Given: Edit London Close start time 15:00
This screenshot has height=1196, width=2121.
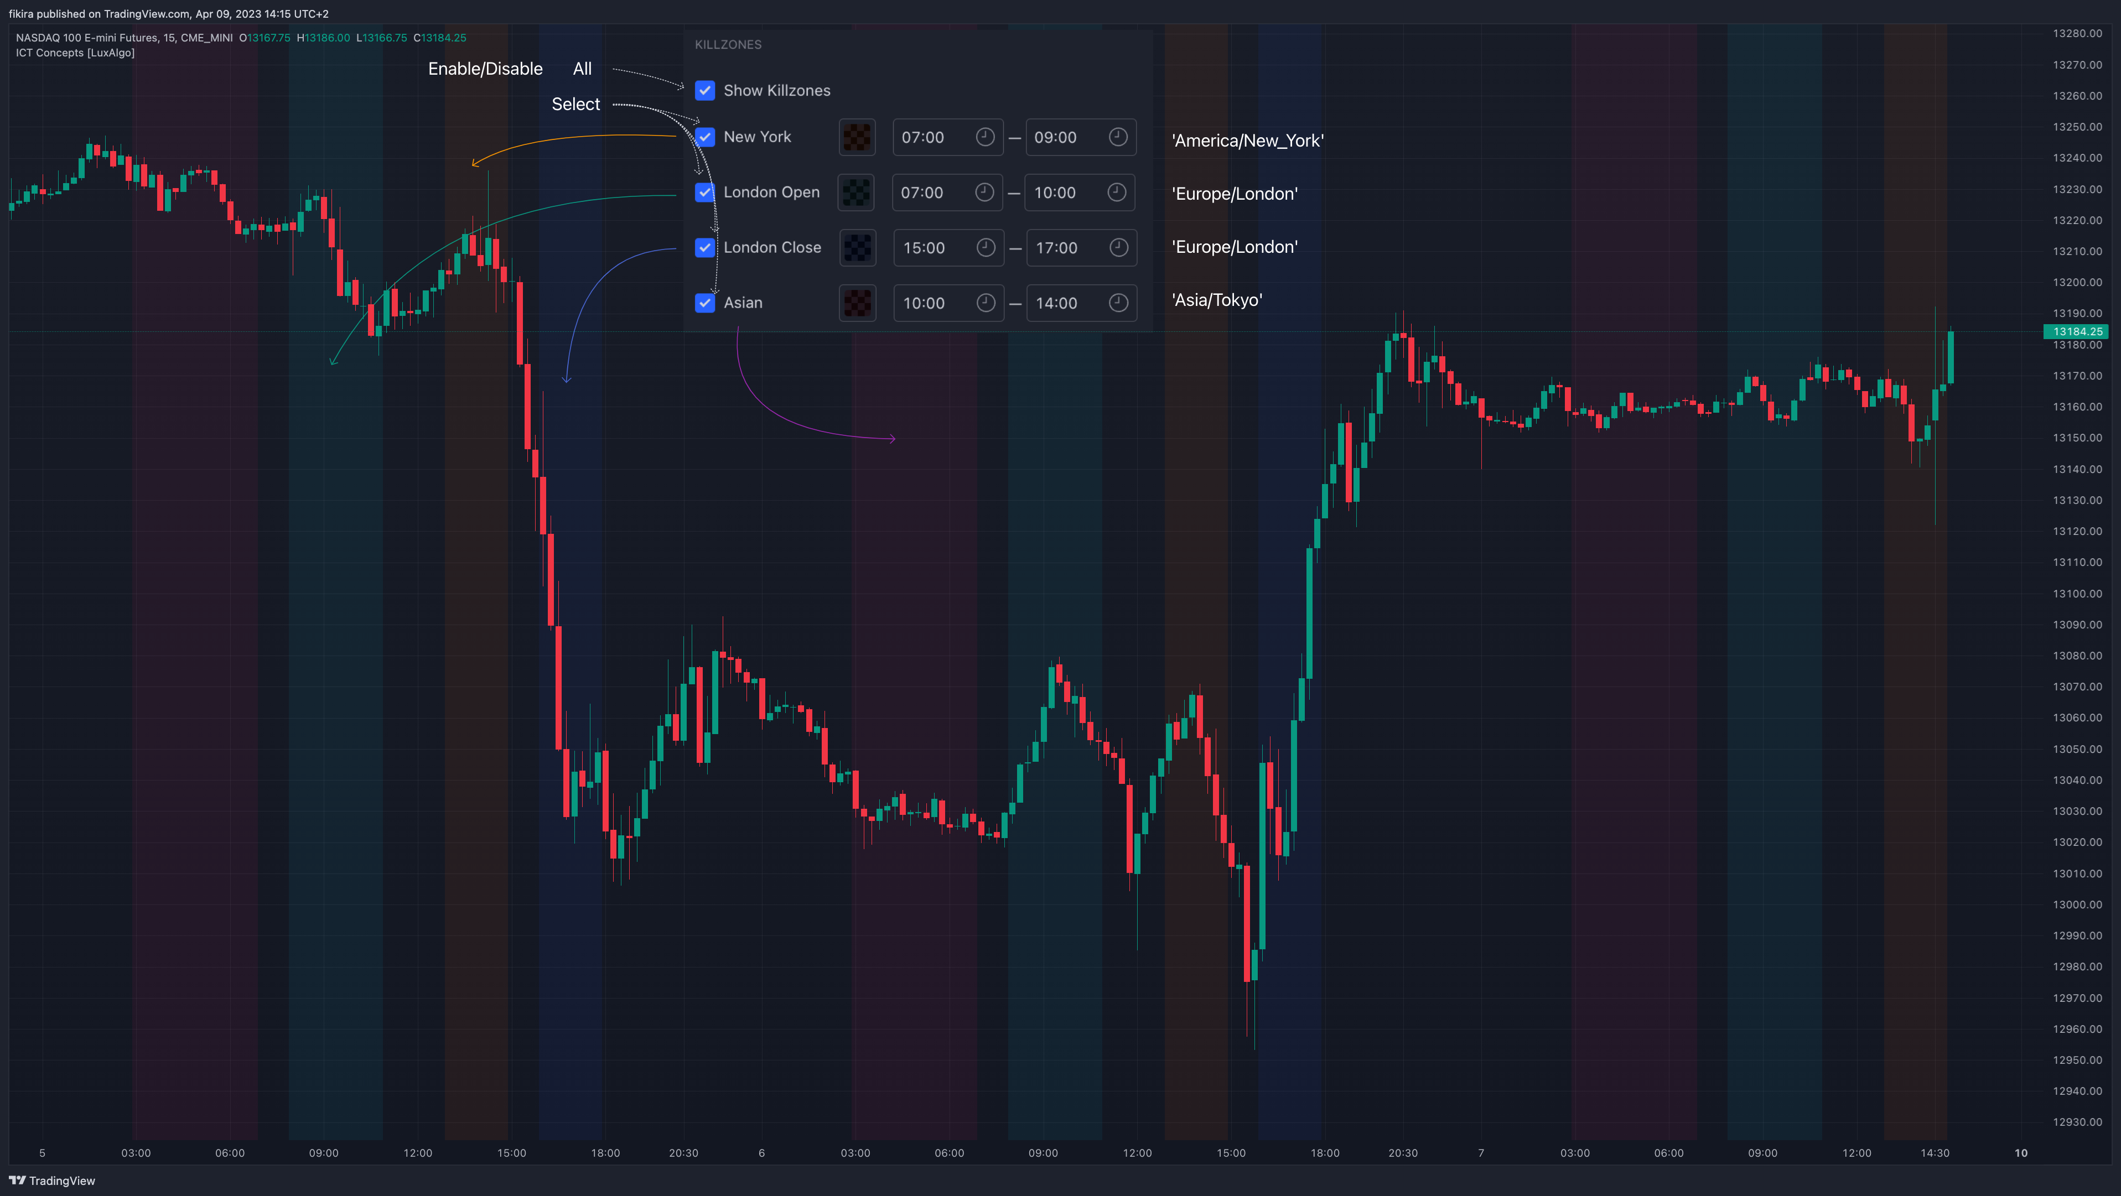Looking at the screenshot, I should [x=948, y=248].
